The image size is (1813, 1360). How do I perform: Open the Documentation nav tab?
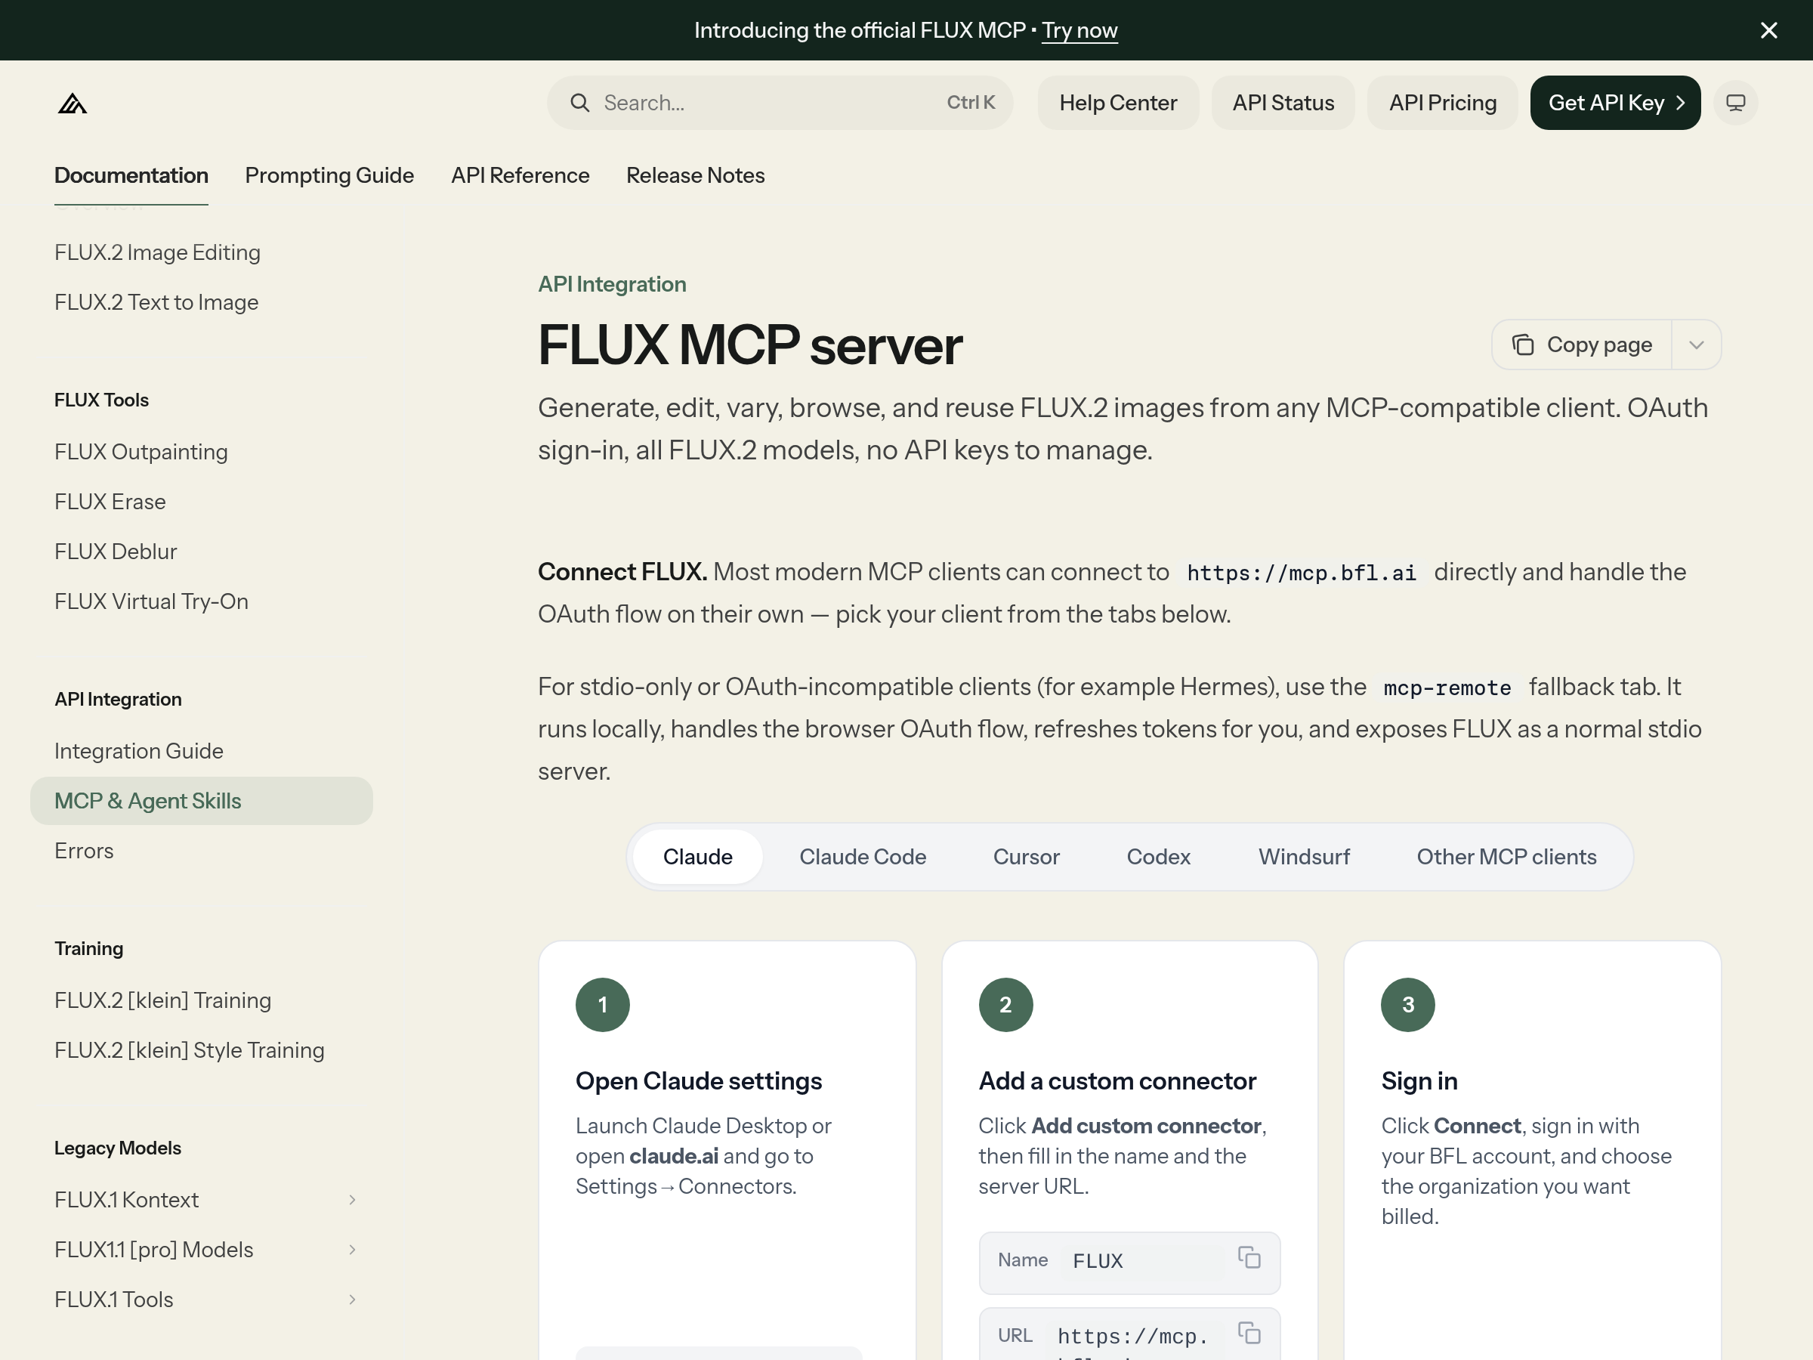131,175
